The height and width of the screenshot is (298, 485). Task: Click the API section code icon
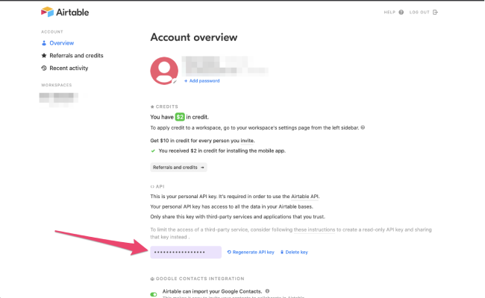[x=152, y=186]
